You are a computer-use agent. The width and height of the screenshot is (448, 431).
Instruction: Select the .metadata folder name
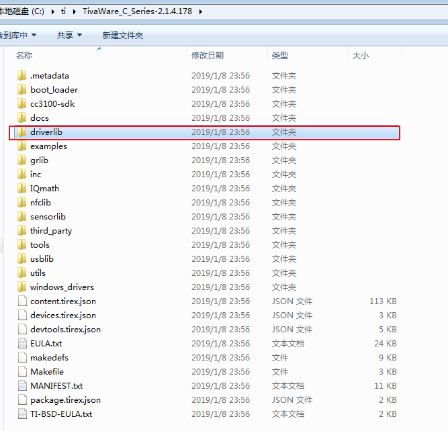pos(50,76)
